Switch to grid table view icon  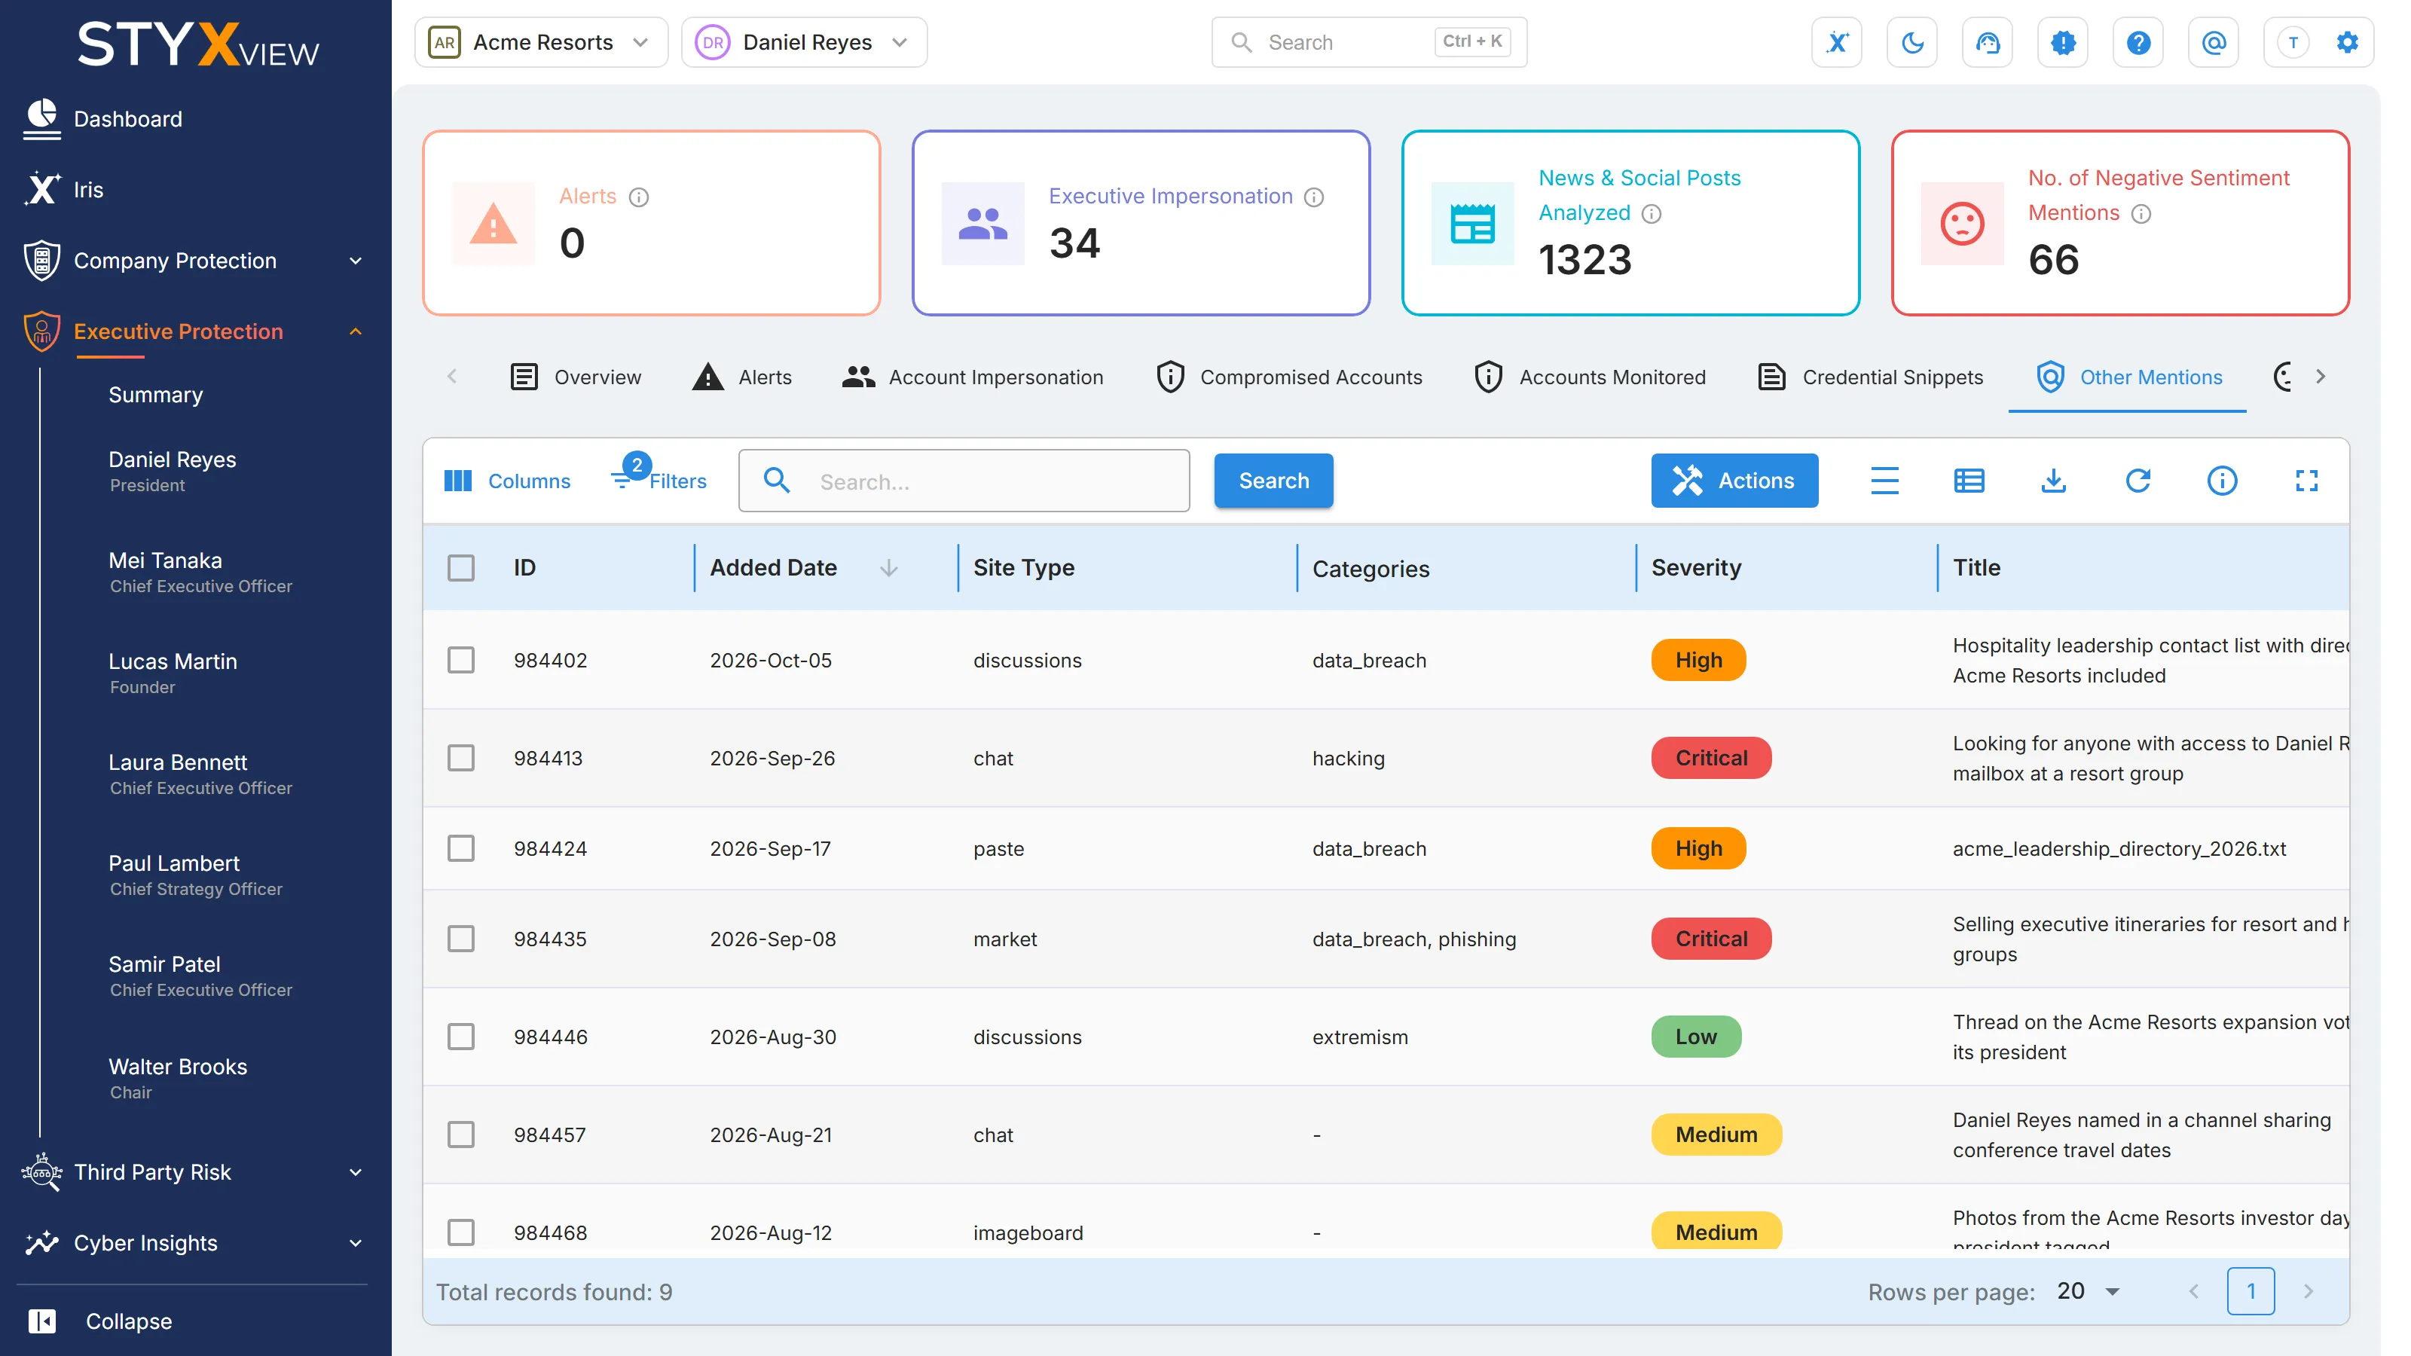coord(1969,481)
